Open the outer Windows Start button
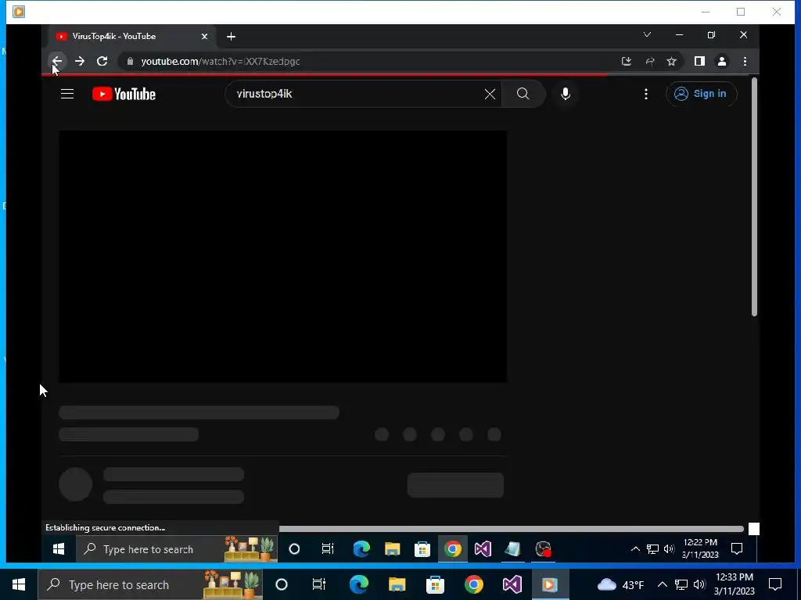 19,584
